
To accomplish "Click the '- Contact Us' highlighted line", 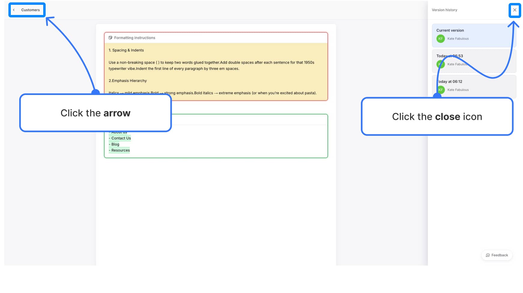I will [120, 138].
